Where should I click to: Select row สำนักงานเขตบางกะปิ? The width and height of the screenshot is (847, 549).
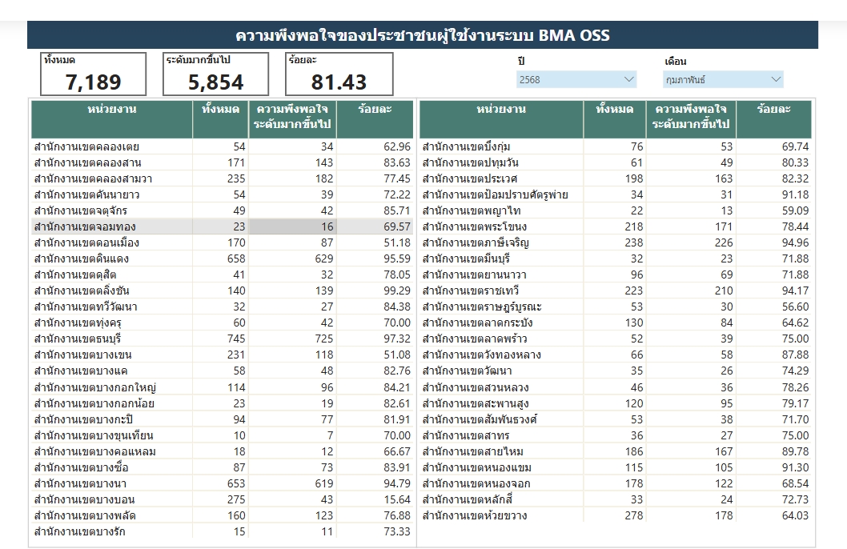[x=222, y=419]
